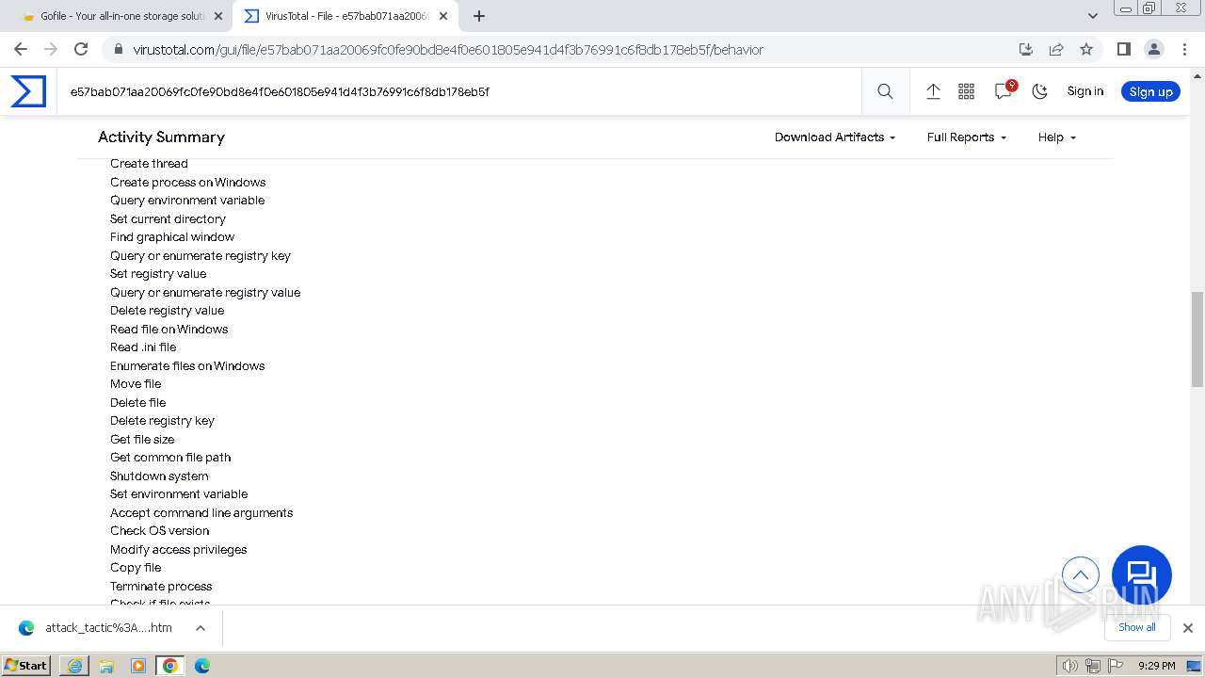Select 'Delete registry value' text
This screenshot has width=1205, height=678.
coord(167,311)
